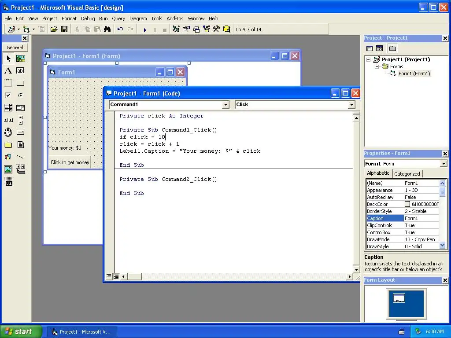Click the End stop toolbar button
This screenshot has width=451, height=338.
point(165,29)
